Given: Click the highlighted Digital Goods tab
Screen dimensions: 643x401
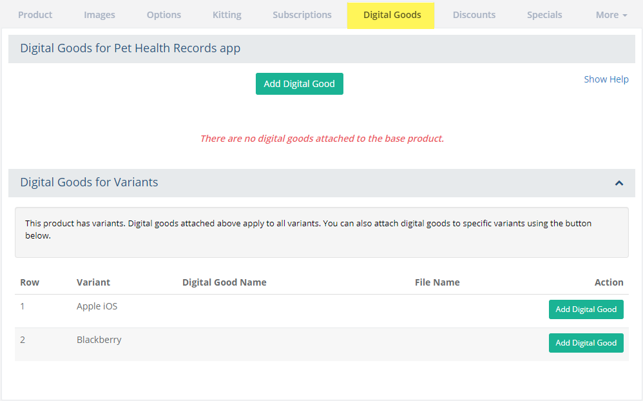Looking at the screenshot, I should click(x=392, y=15).
